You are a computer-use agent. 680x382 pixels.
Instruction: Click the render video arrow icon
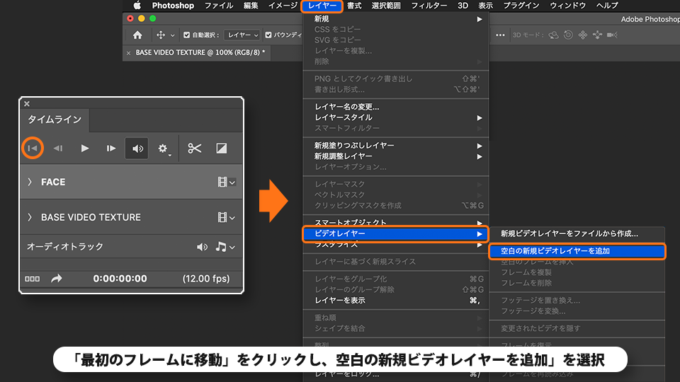click(x=57, y=279)
